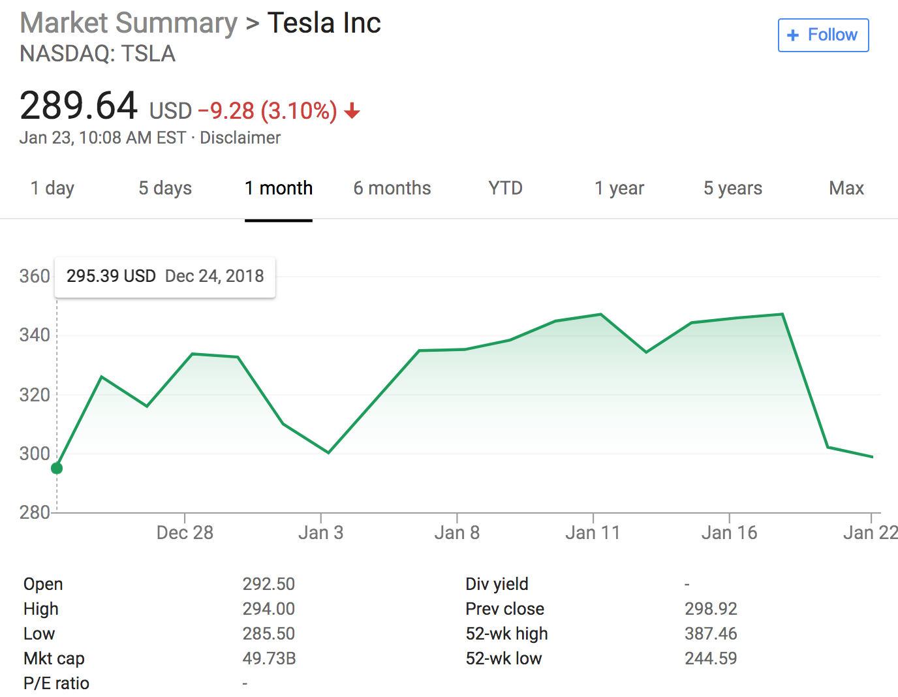Click the Follow button
Viewport: 898px width, 697px height.
pos(823,35)
